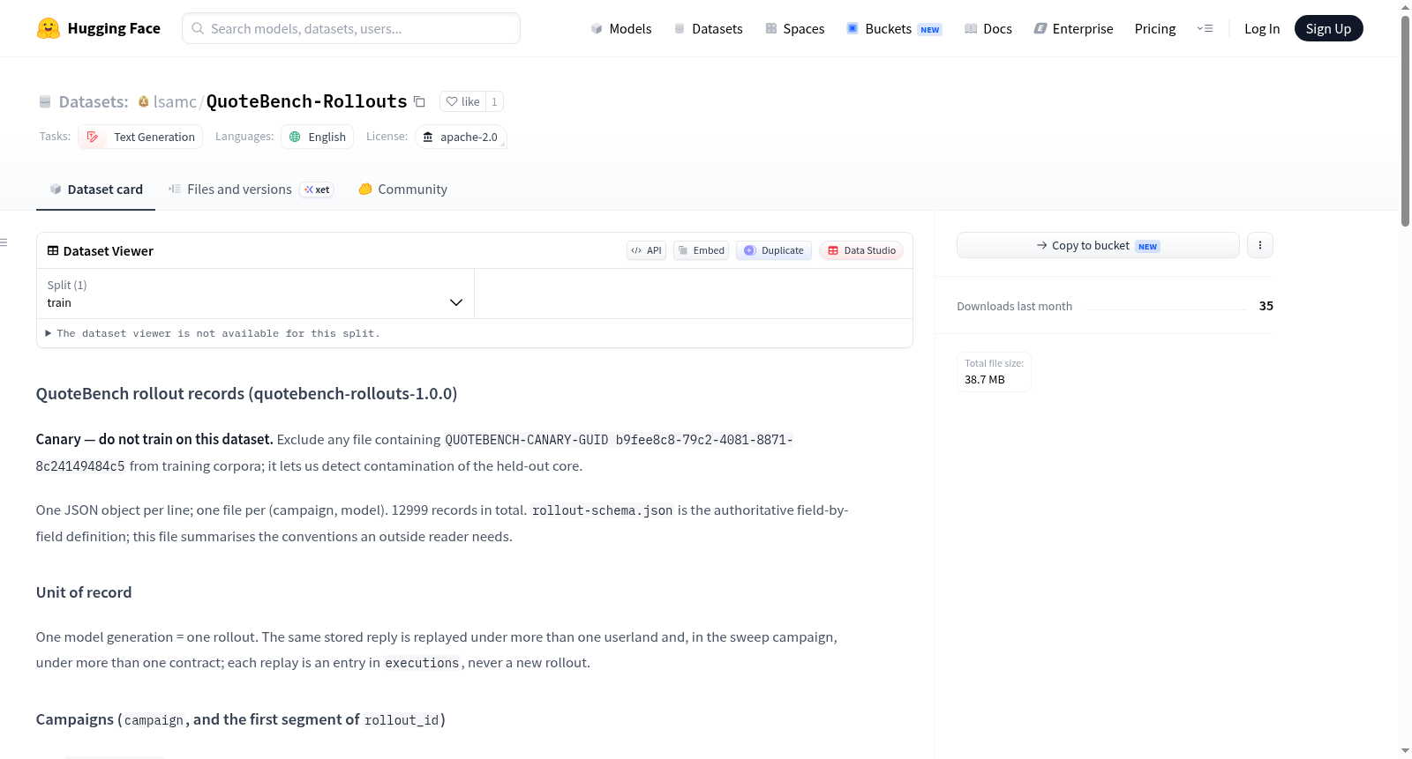Image resolution: width=1412 pixels, height=759 pixels.
Task: Click the executions code text
Action: 422,663
